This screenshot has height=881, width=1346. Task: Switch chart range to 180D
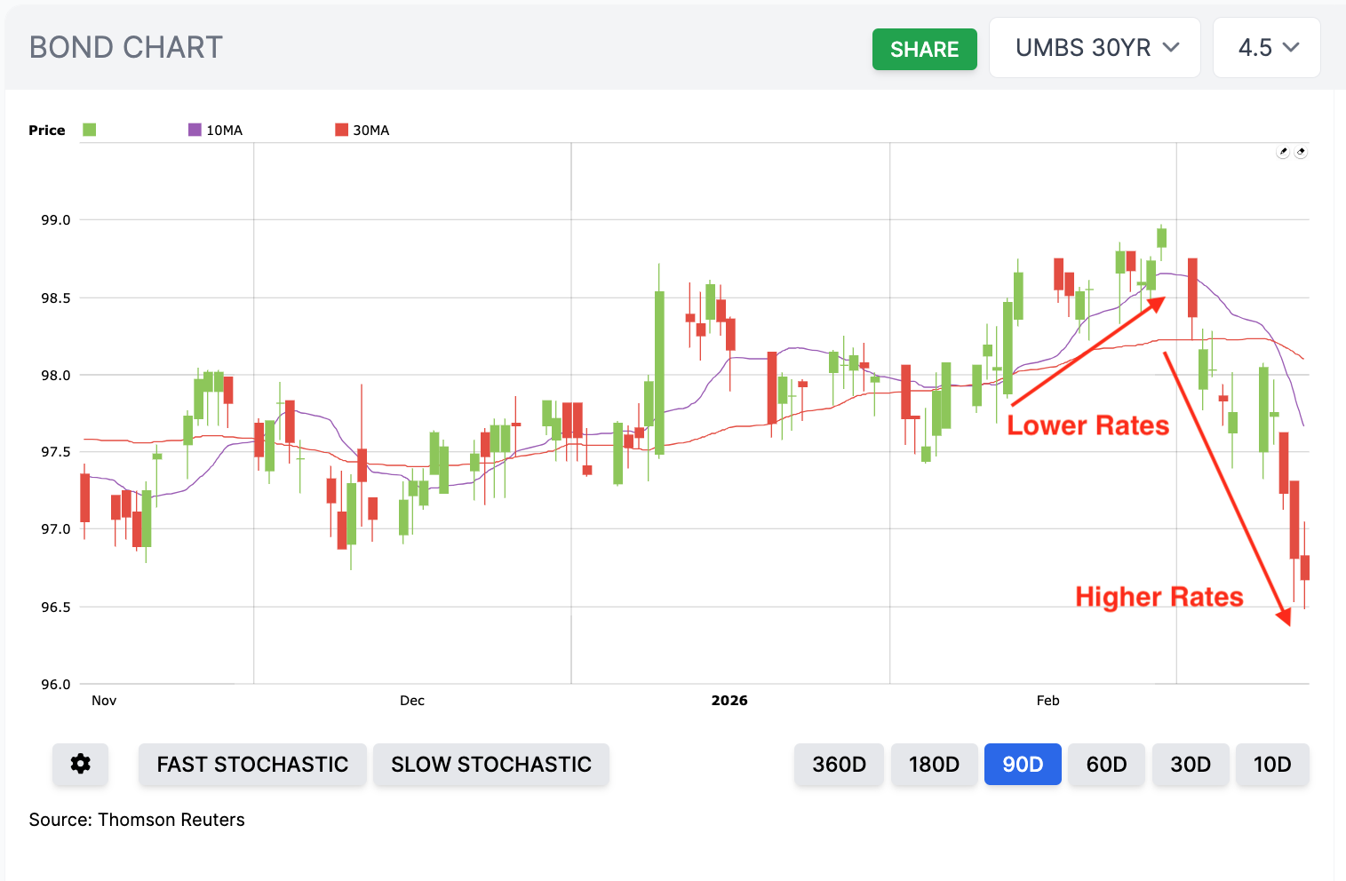934,764
